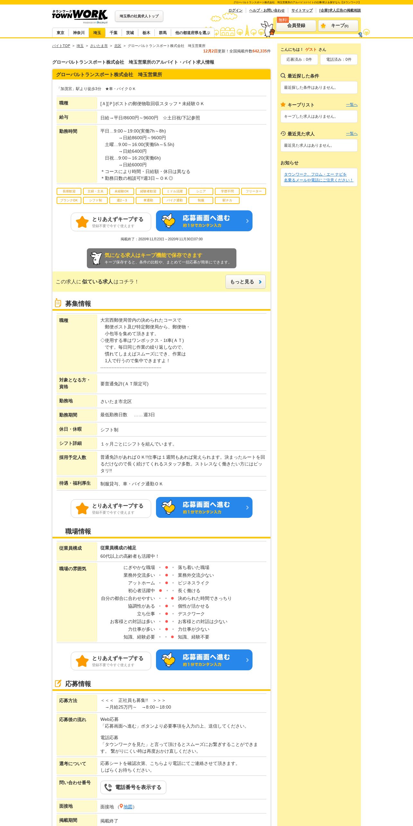Viewport: 413px width, 826px height.
Task: Select the 栃木 tab
Action: [146, 33]
